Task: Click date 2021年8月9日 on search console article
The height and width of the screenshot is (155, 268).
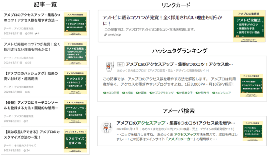Action: pyautogui.click(x=12, y=121)
